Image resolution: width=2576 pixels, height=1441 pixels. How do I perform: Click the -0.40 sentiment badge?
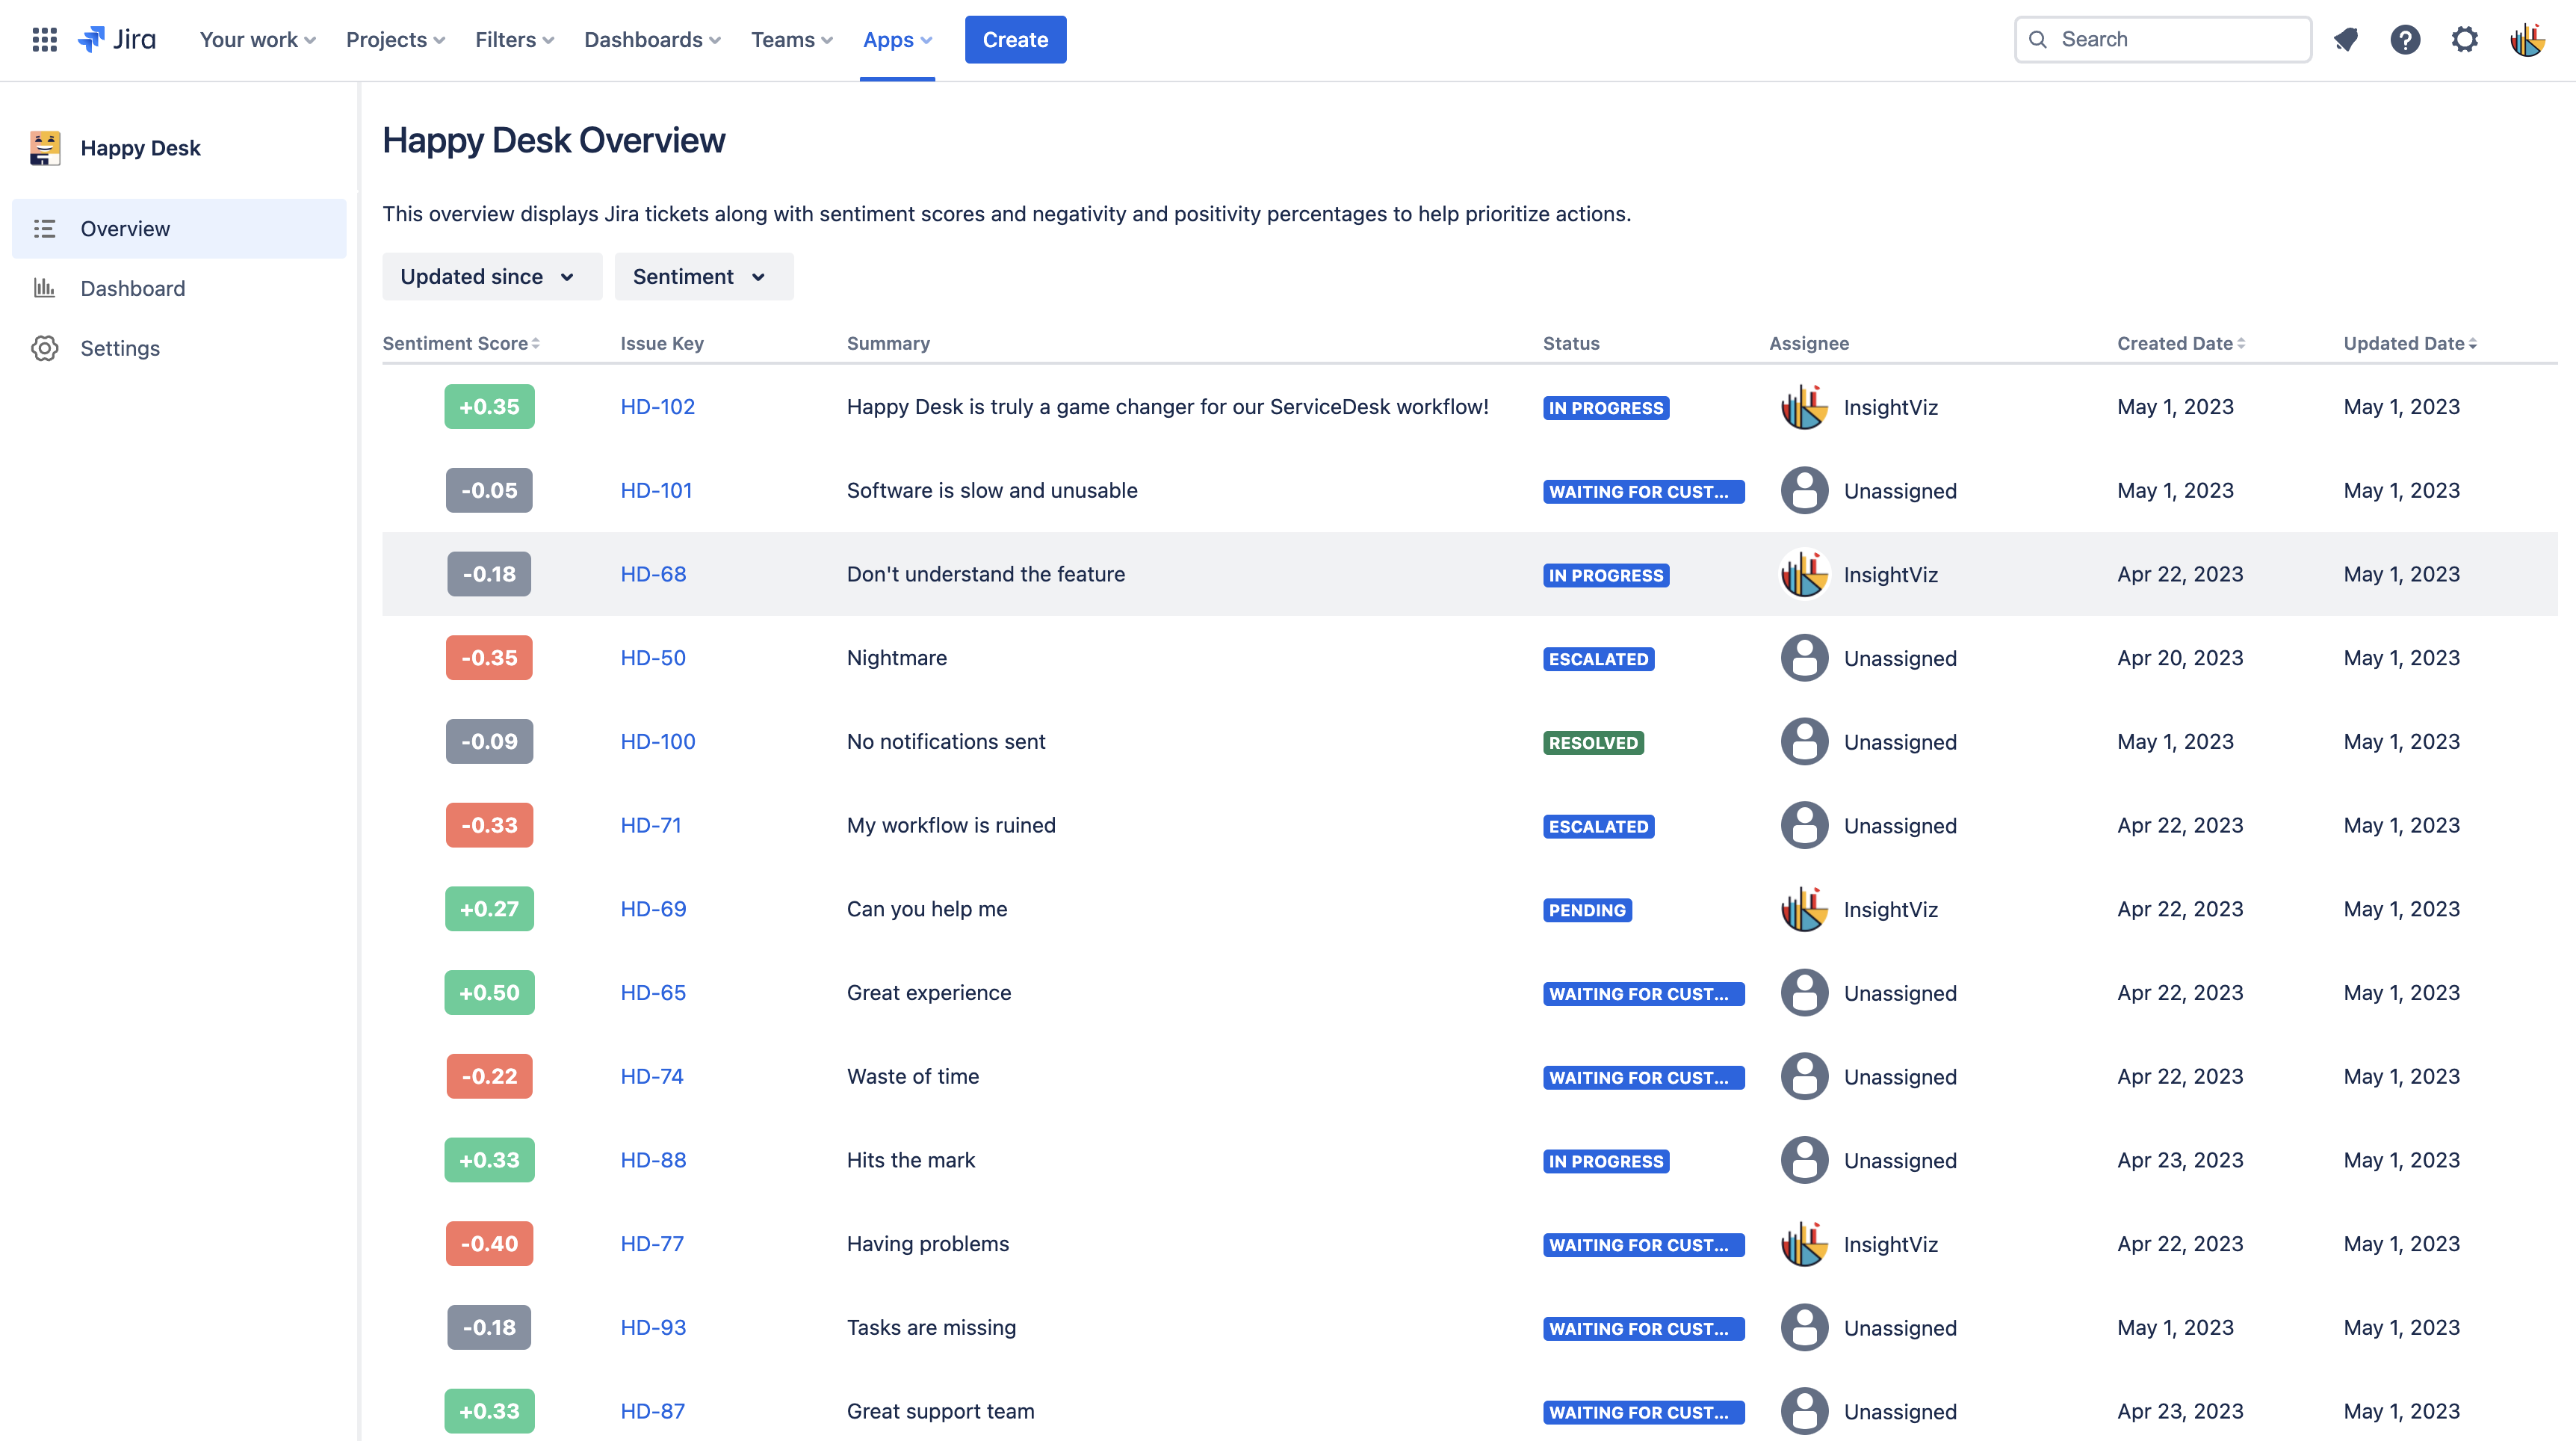pos(489,1244)
